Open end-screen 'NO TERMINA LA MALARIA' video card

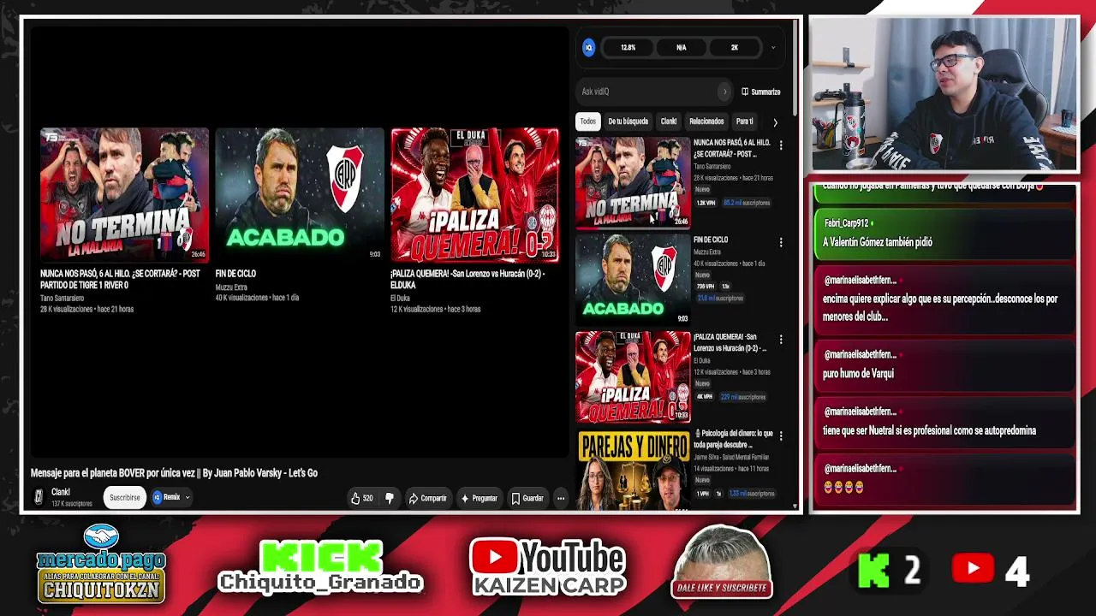click(x=124, y=194)
